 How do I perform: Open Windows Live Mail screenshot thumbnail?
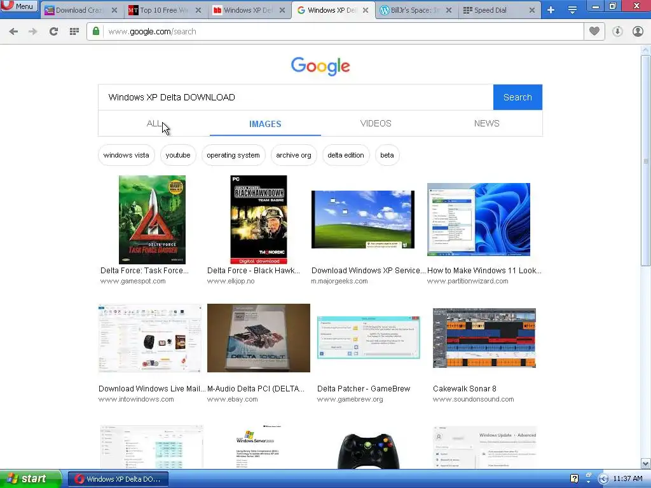click(150, 338)
